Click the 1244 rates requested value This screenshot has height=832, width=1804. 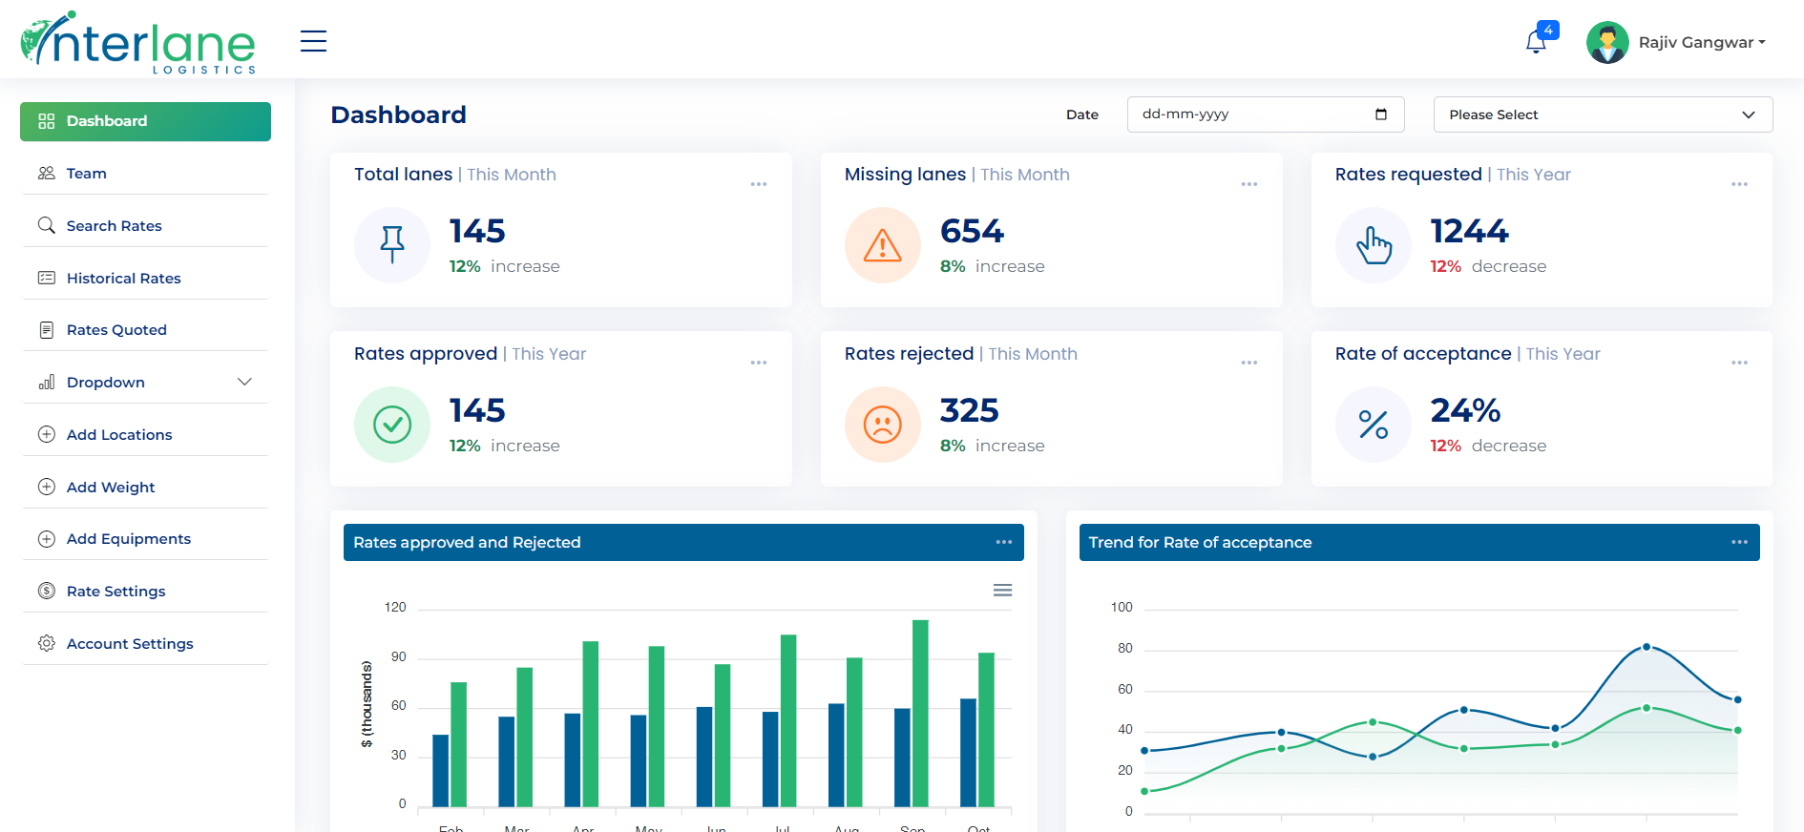(x=1470, y=231)
